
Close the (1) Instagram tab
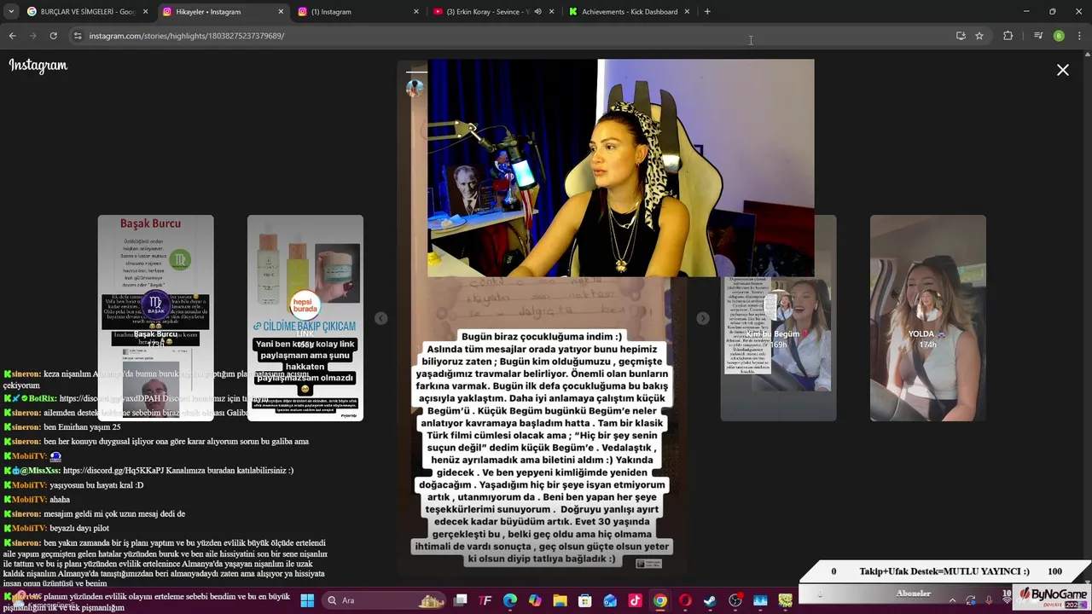pyautogui.click(x=416, y=12)
